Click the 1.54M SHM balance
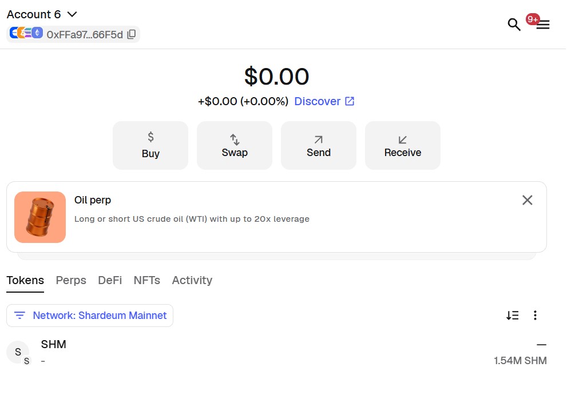Viewport: 567px width, 407px height. point(520,361)
